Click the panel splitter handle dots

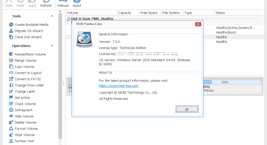point(64,83)
